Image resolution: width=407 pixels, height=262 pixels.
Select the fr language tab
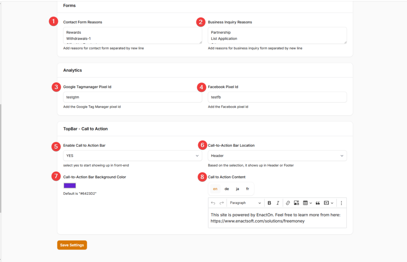[247, 189]
